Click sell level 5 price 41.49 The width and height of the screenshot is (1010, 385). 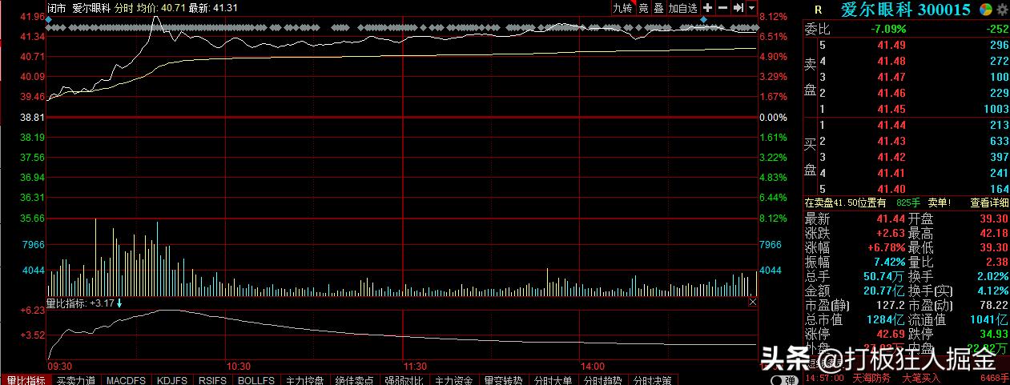[x=891, y=45]
